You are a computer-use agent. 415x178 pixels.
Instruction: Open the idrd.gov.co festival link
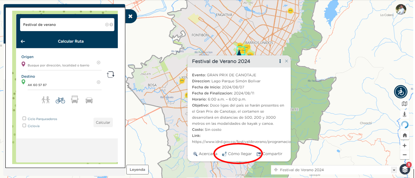pos(241,142)
